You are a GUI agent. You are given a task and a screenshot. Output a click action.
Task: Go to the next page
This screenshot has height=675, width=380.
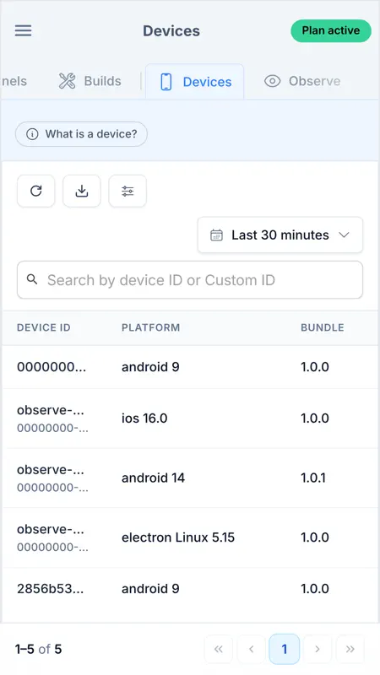(318, 649)
